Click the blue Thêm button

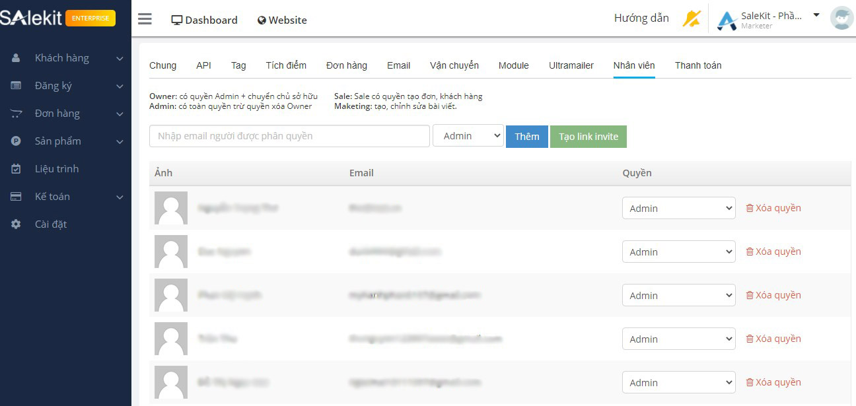coord(526,136)
